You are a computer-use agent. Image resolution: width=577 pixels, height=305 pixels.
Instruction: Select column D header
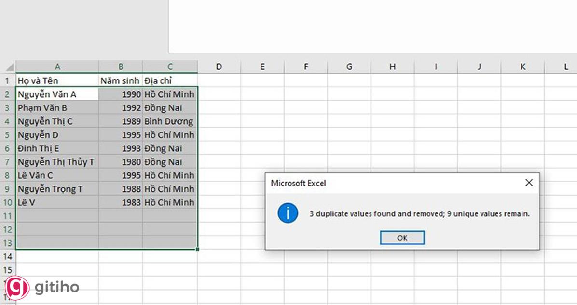219,66
